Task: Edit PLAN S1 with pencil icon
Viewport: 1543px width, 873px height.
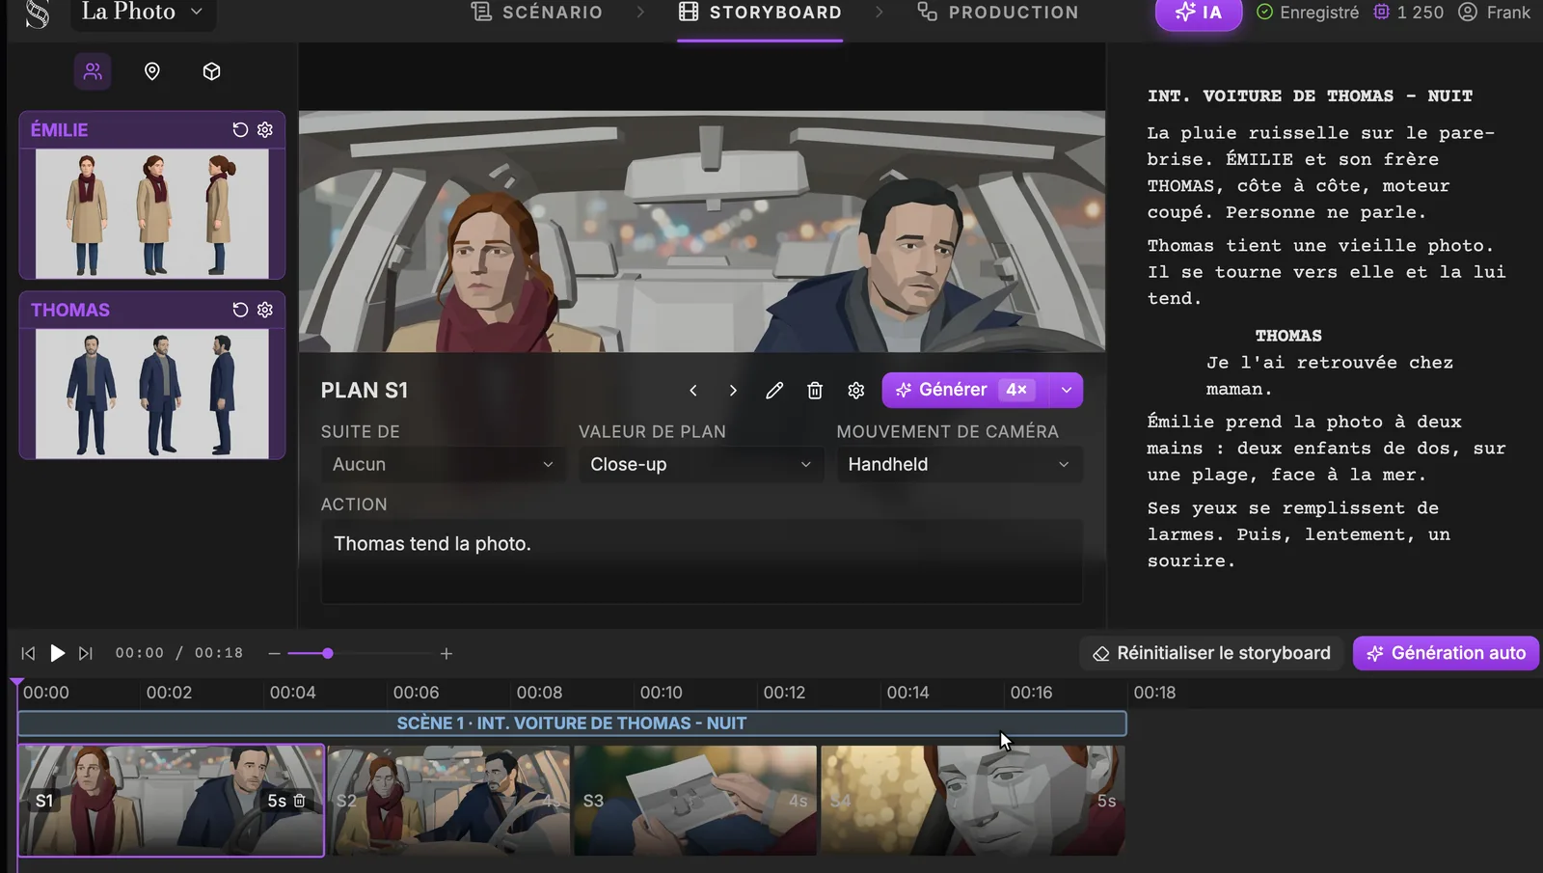Action: 774,391
